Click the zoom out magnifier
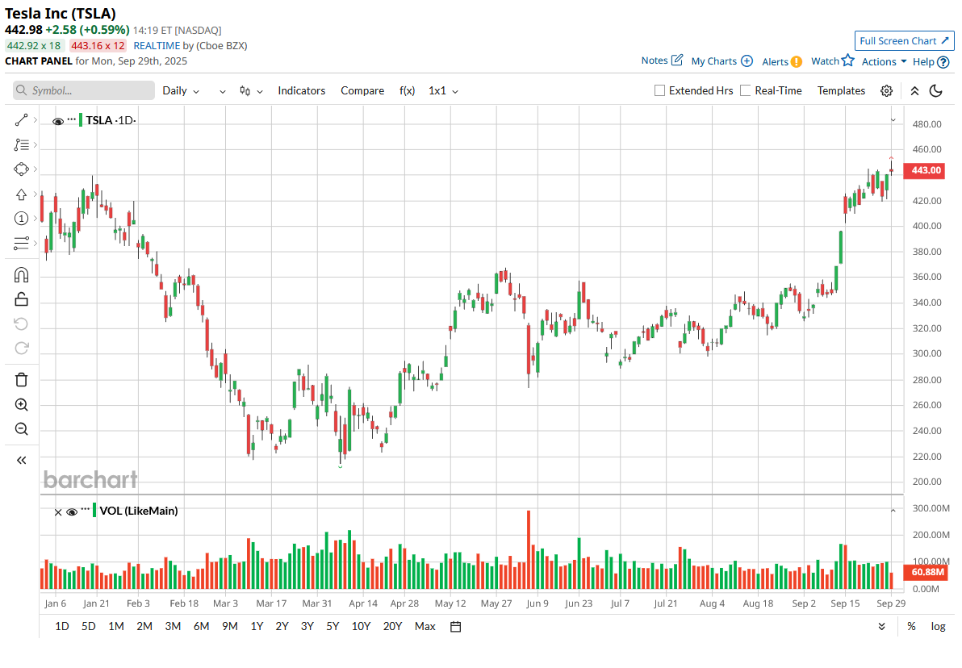Viewport: 962px width, 668px height. point(22,428)
